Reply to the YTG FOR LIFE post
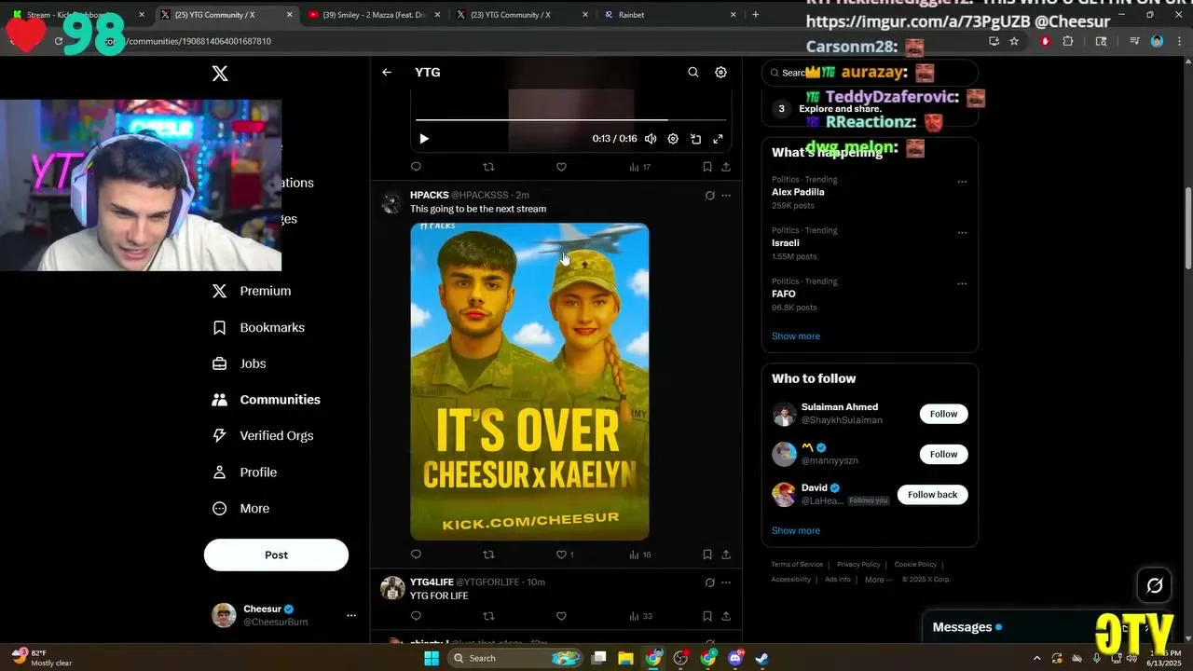 [x=416, y=616]
